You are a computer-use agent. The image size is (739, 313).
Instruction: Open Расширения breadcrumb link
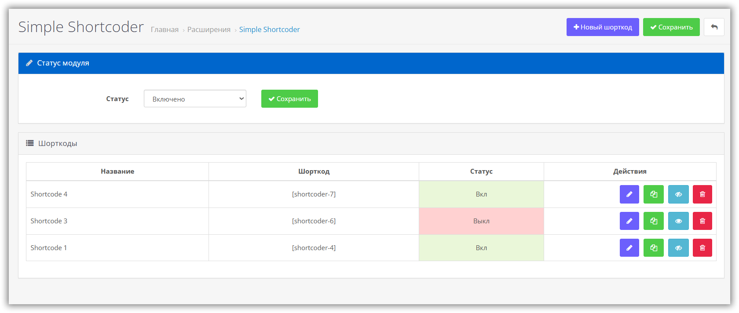(209, 29)
